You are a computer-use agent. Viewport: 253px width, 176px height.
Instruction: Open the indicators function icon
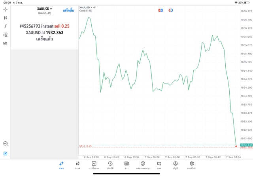[x=6, y=26]
